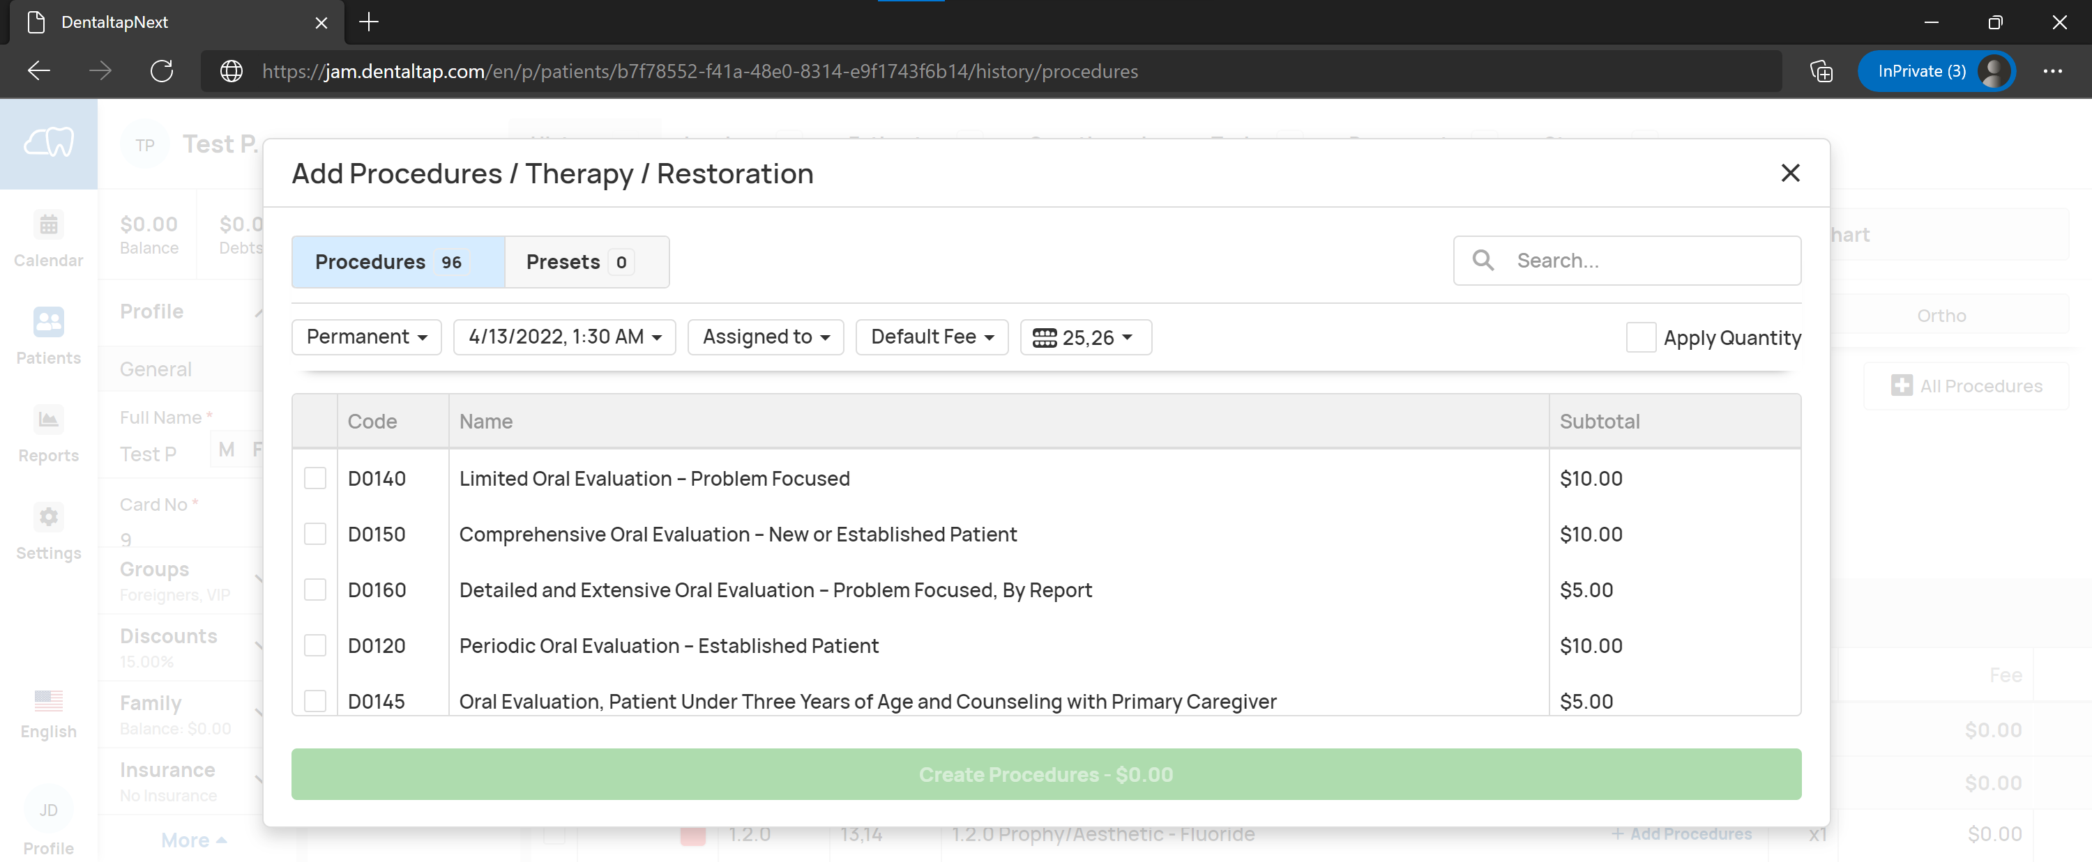Open the 4/13/2022 date dropdown
2092x862 pixels.
click(564, 337)
